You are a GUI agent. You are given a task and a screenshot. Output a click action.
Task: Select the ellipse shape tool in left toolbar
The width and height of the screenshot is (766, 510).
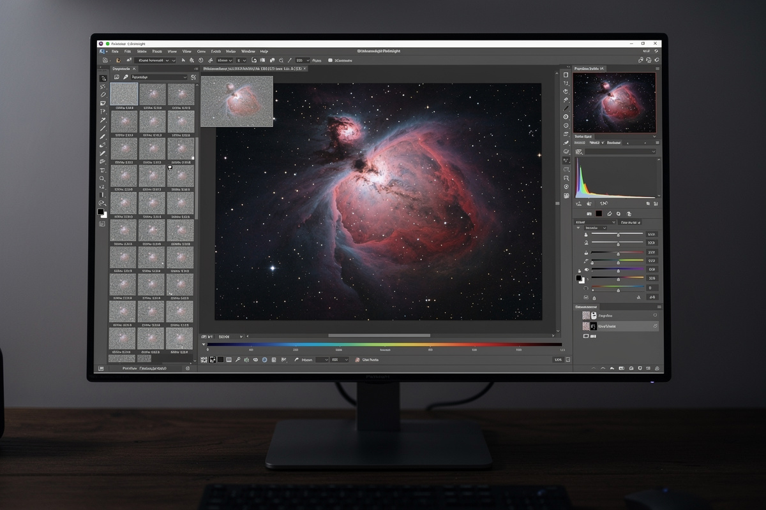tap(103, 95)
